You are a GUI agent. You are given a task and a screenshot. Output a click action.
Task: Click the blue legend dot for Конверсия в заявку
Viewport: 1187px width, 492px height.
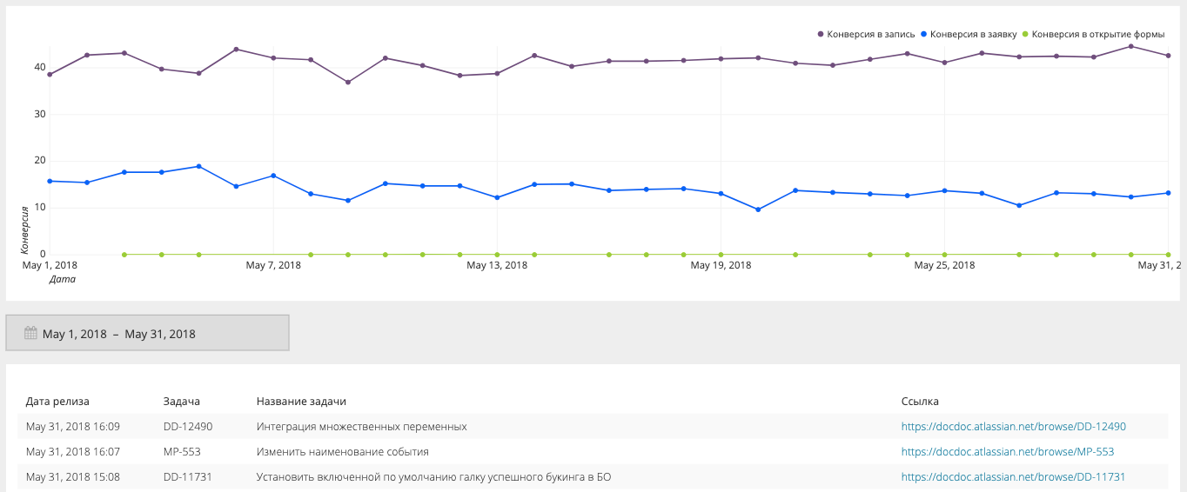click(923, 35)
